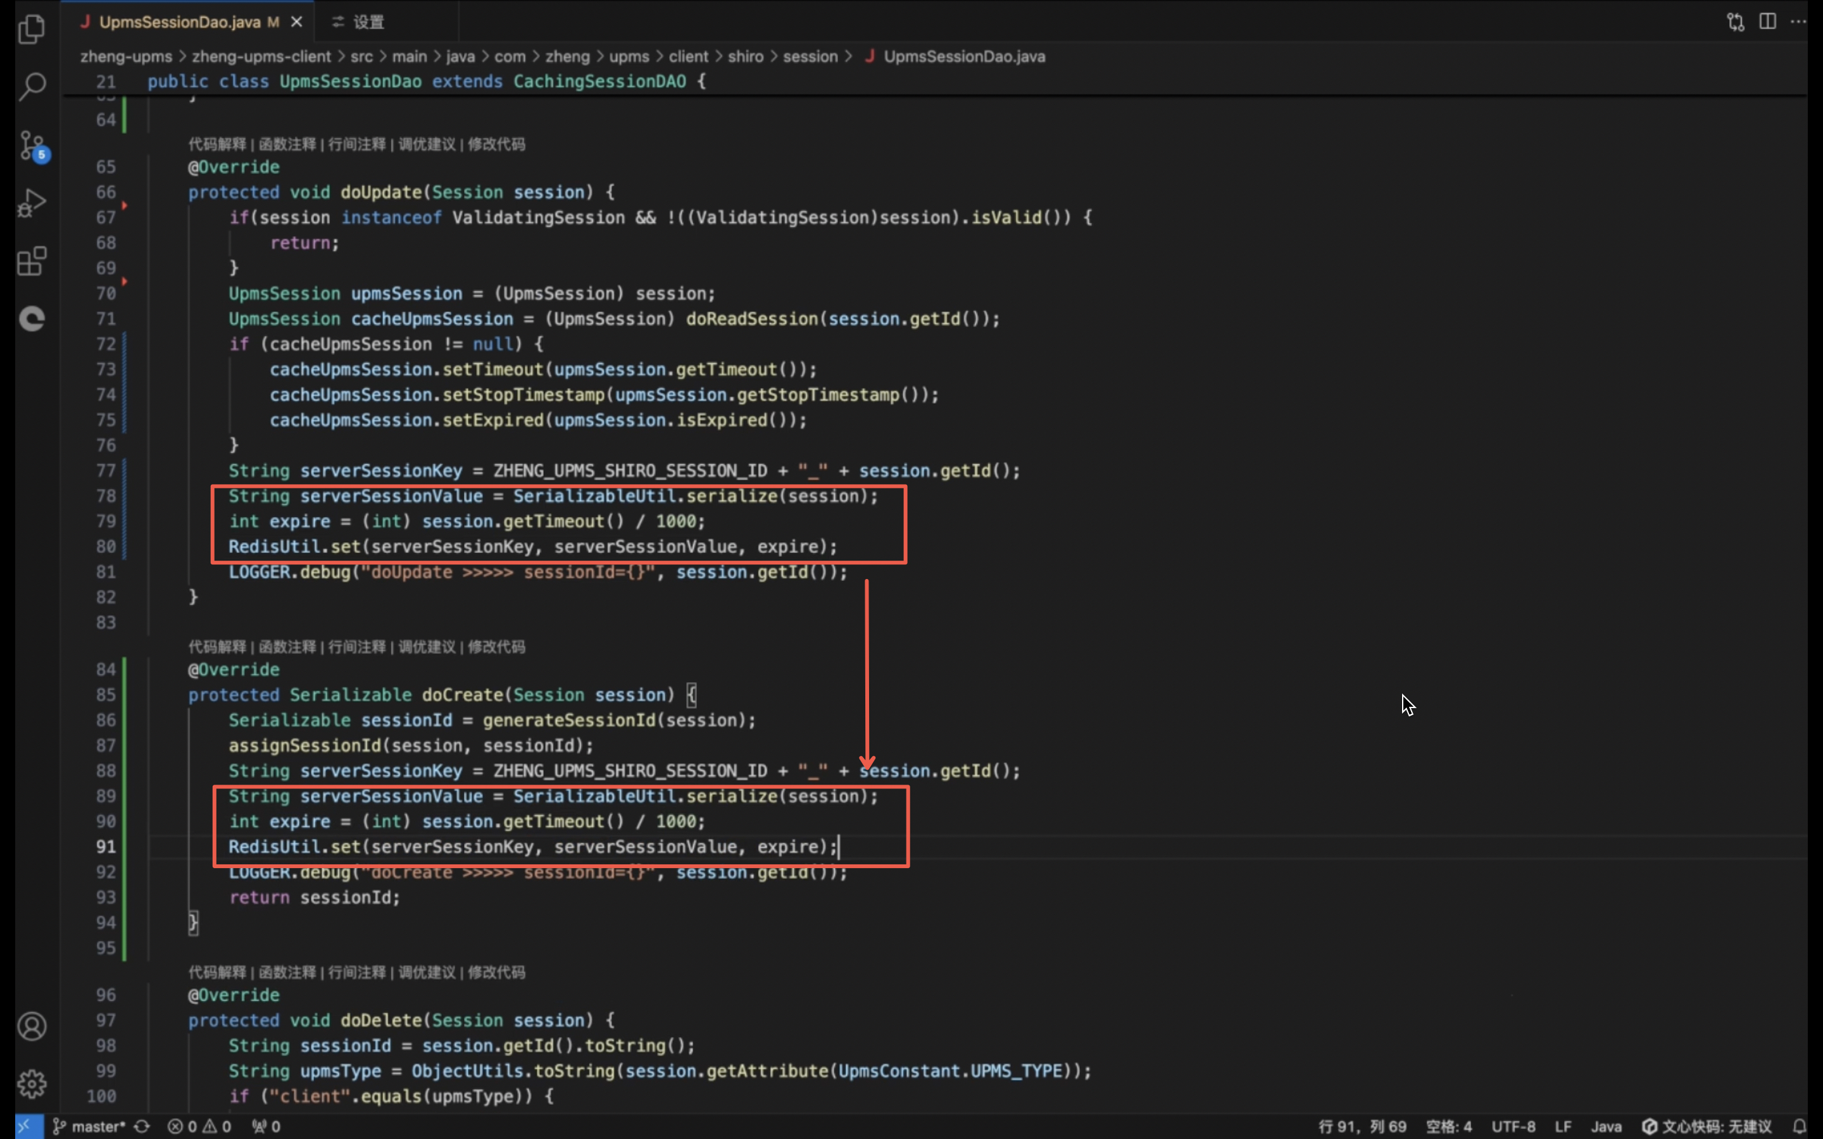Click zheng-upms breadcrumb
The width and height of the screenshot is (1823, 1139).
coord(126,56)
